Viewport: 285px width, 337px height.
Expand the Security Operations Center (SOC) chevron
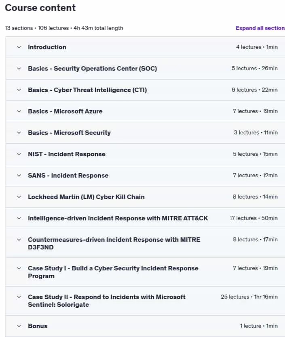(19, 69)
